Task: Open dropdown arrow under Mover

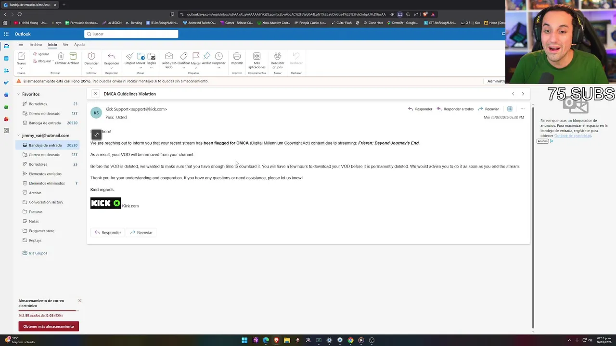Action: pos(141,68)
